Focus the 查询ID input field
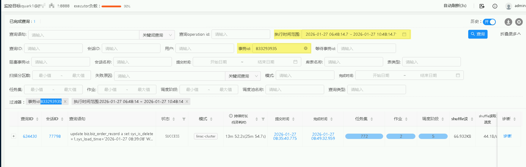 pyautogui.click(x=53, y=48)
